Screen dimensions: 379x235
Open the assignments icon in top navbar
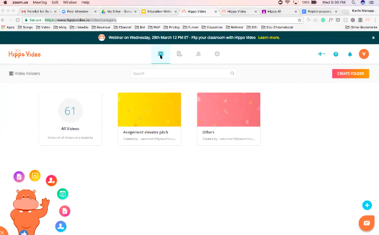click(x=179, y=54)
